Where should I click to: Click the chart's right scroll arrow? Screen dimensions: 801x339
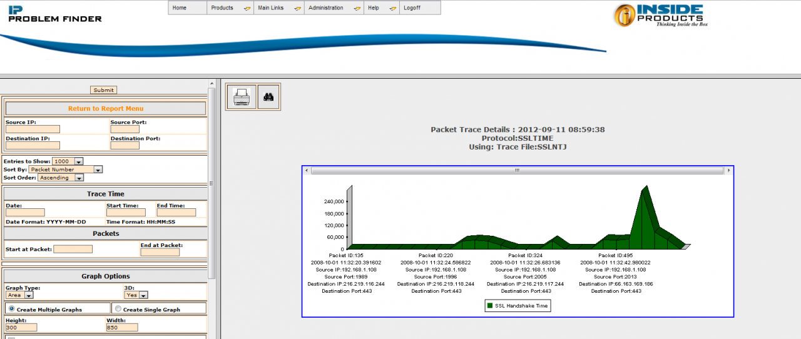pos(728,170)
